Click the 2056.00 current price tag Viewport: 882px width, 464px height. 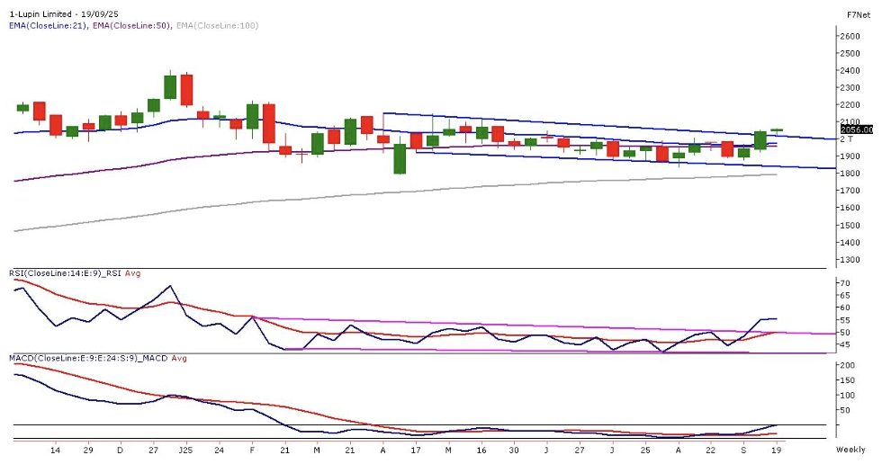[x=856, y=129]
